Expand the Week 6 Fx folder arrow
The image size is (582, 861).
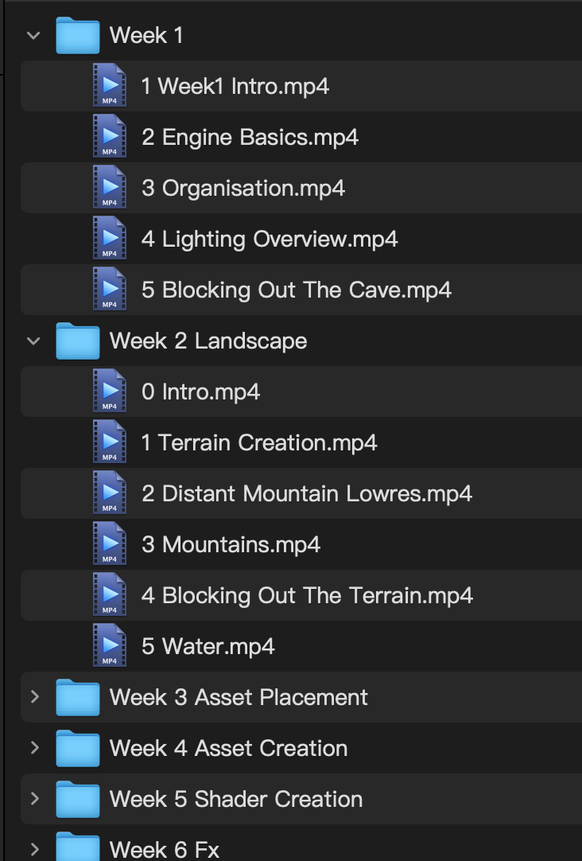pyautogui.click(x=33, y=850)
